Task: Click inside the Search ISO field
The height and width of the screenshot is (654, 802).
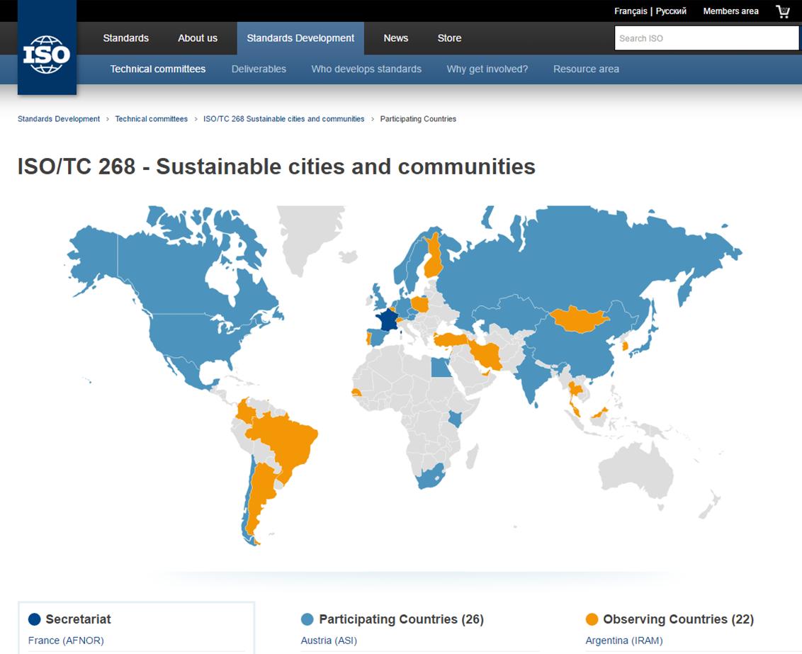Action: pos(706,38)
